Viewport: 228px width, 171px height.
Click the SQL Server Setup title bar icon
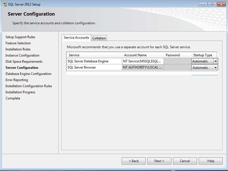point(5,4)
